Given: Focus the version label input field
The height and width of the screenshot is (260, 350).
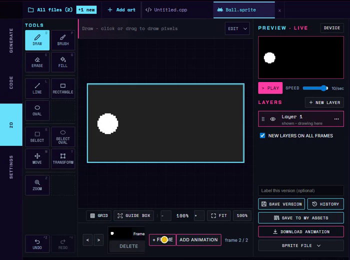Looking at the screenshot, I should tap(301, 190).
